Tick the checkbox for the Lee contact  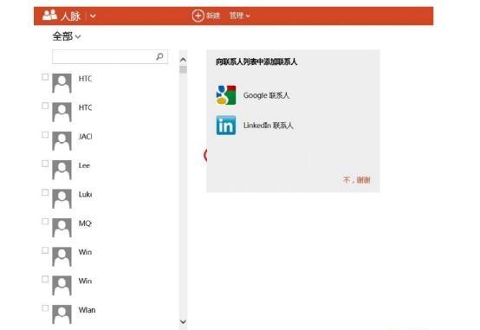click(45, 164)
